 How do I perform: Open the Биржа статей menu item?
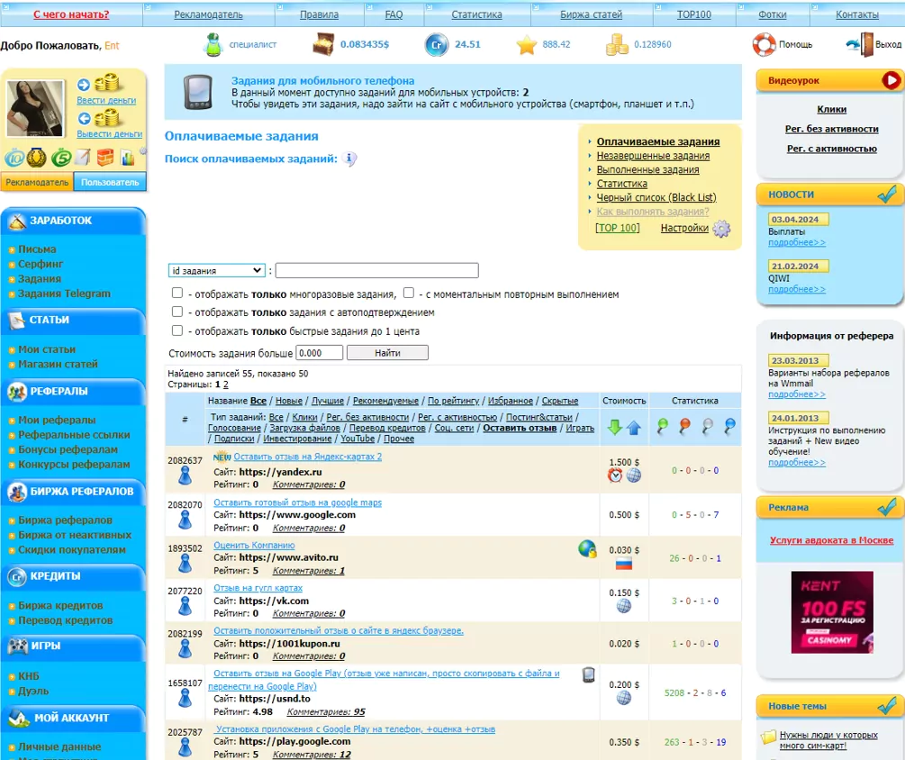591,14
